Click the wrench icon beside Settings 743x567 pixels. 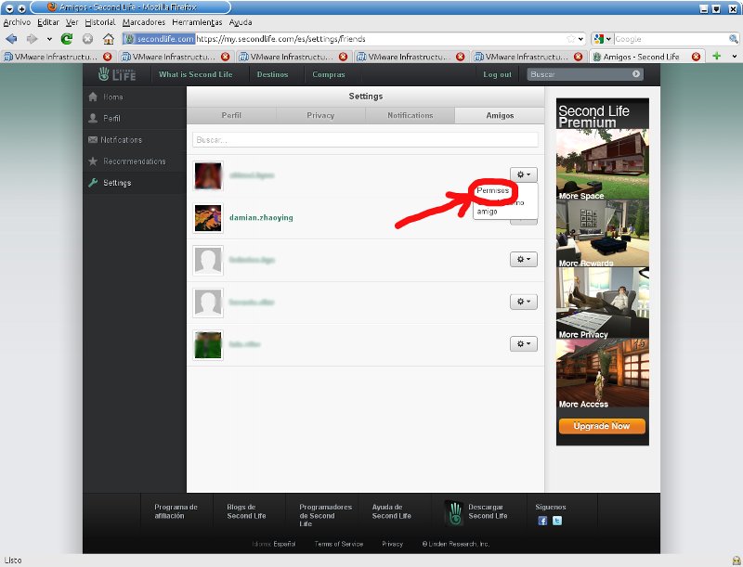point(93,183)
